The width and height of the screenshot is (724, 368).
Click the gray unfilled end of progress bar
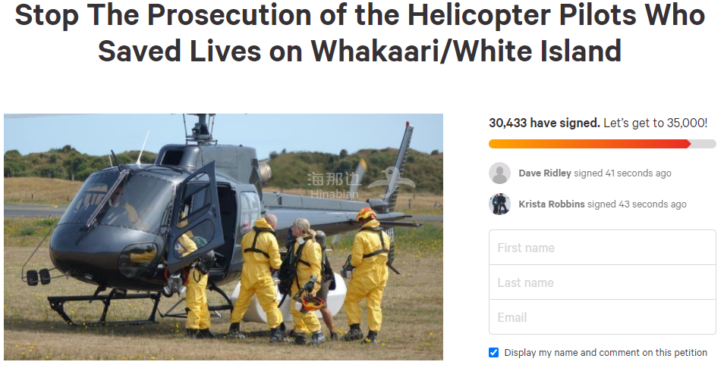[x=704, y=144]
